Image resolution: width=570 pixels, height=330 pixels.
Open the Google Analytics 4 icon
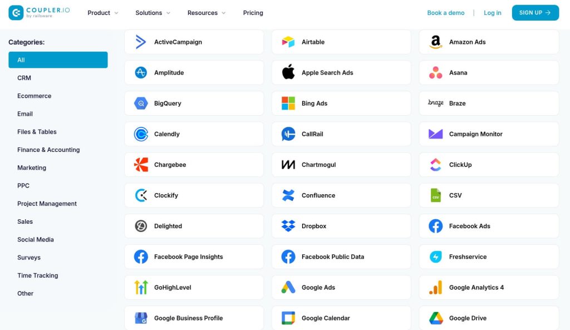pyautogui.click(x=435, y=288)
